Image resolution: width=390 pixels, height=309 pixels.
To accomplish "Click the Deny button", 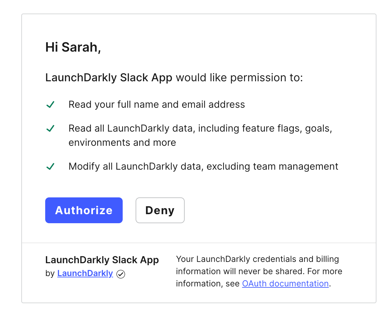I will [x=160, y=210].
